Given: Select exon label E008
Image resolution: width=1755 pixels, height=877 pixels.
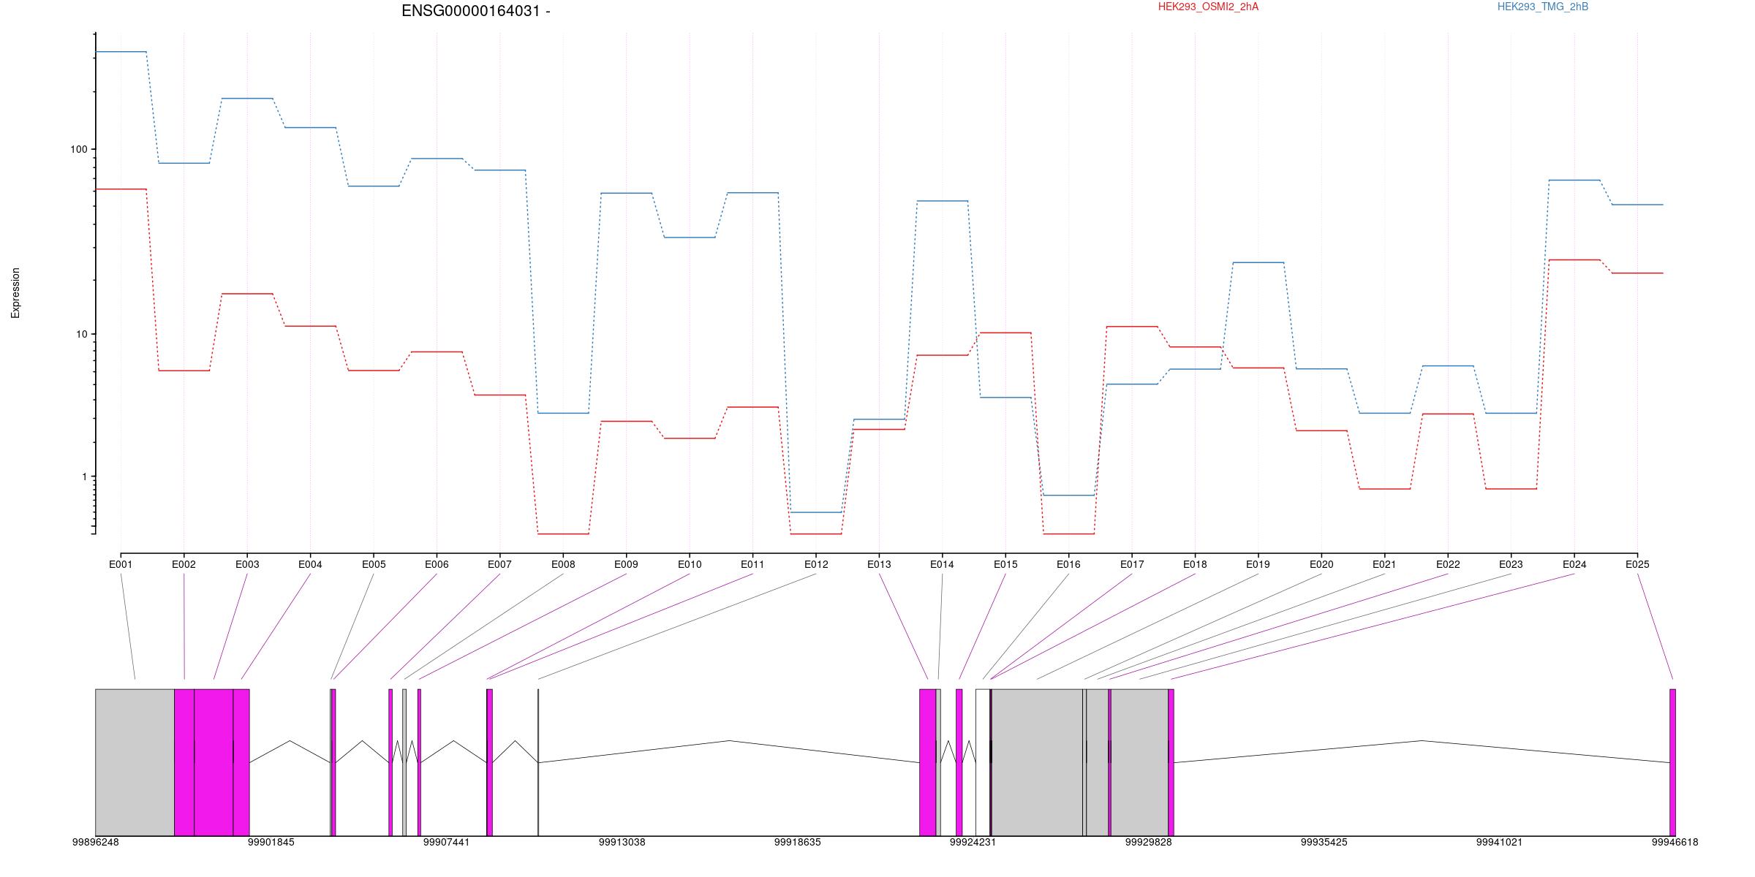Looking at the screenshot, I should point(563,564).
